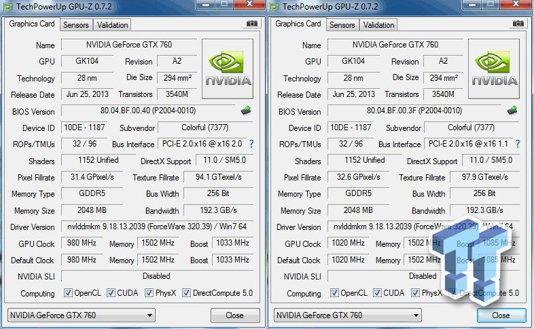Click BIOS Version field 80.04.BF.00.40 in left window
The width and height of the screenshot is (534, 329).
148,111
